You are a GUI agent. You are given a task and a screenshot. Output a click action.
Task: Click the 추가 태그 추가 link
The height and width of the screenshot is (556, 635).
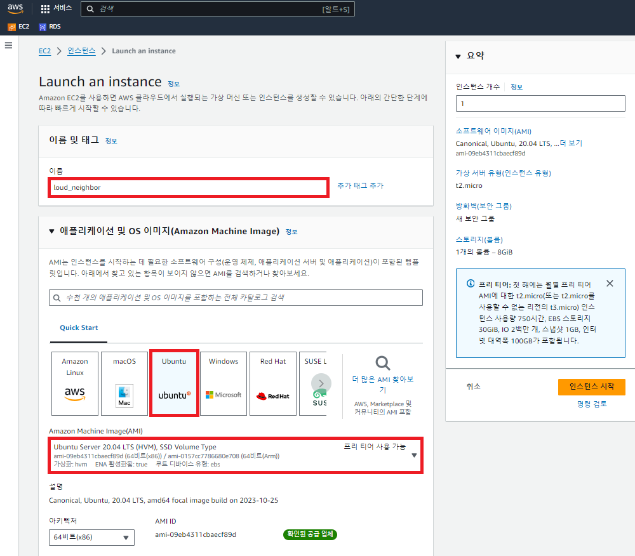click(361, 186)
